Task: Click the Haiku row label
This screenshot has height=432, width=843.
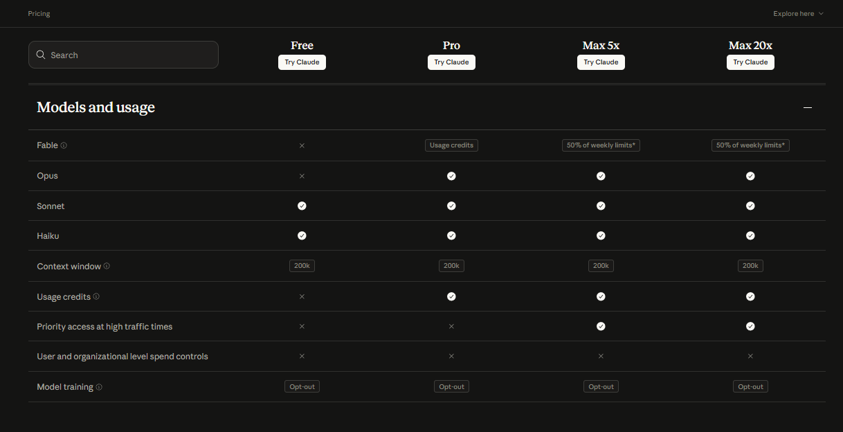Action: 48,236
